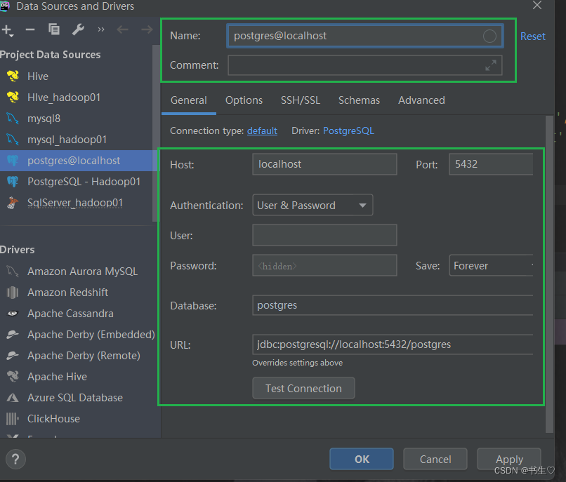Image resolution: width=566 pixels, height=482 pixels.
Task: Click the SqlServer_hadoop01 icon
Action: coord(13,203)
